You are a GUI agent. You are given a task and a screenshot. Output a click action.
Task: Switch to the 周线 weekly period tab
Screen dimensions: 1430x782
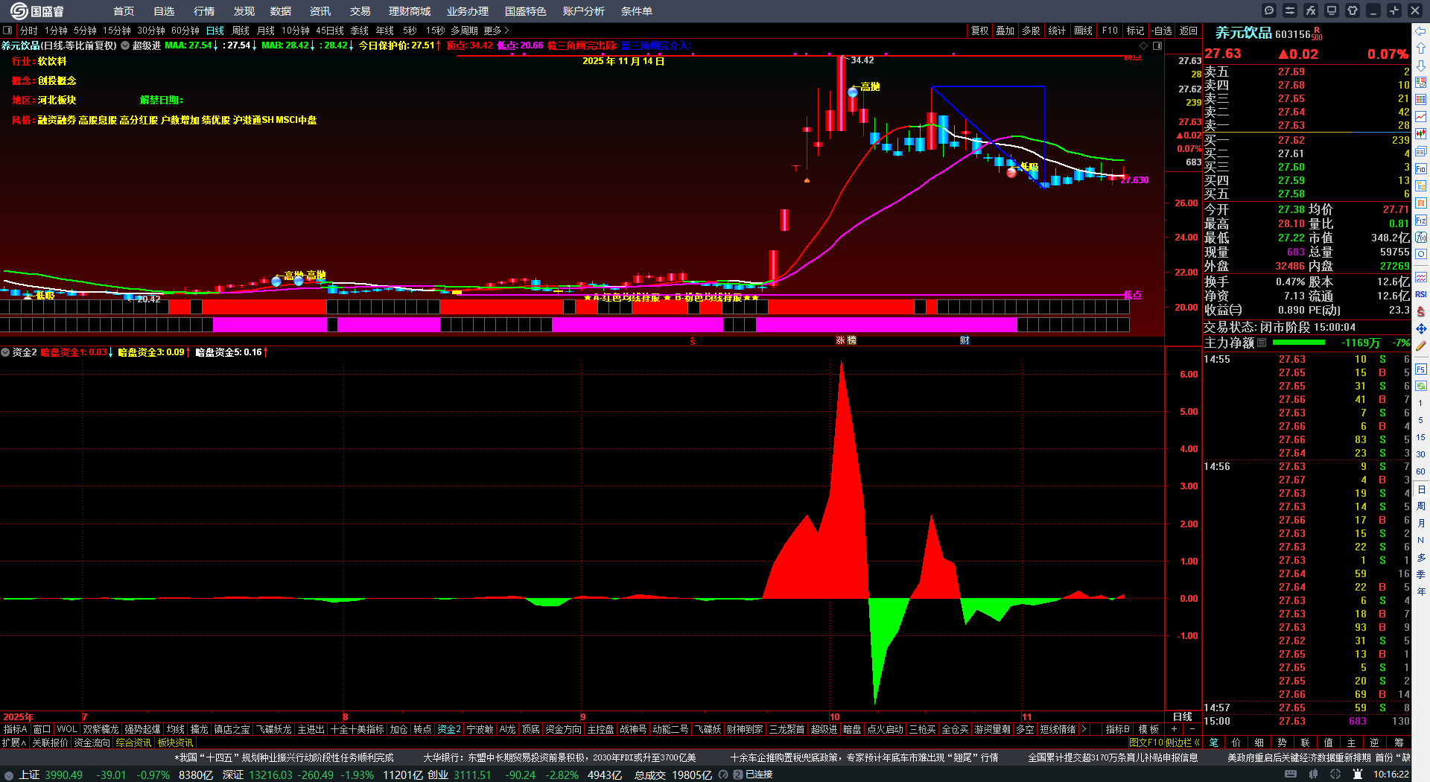point(241,31)
